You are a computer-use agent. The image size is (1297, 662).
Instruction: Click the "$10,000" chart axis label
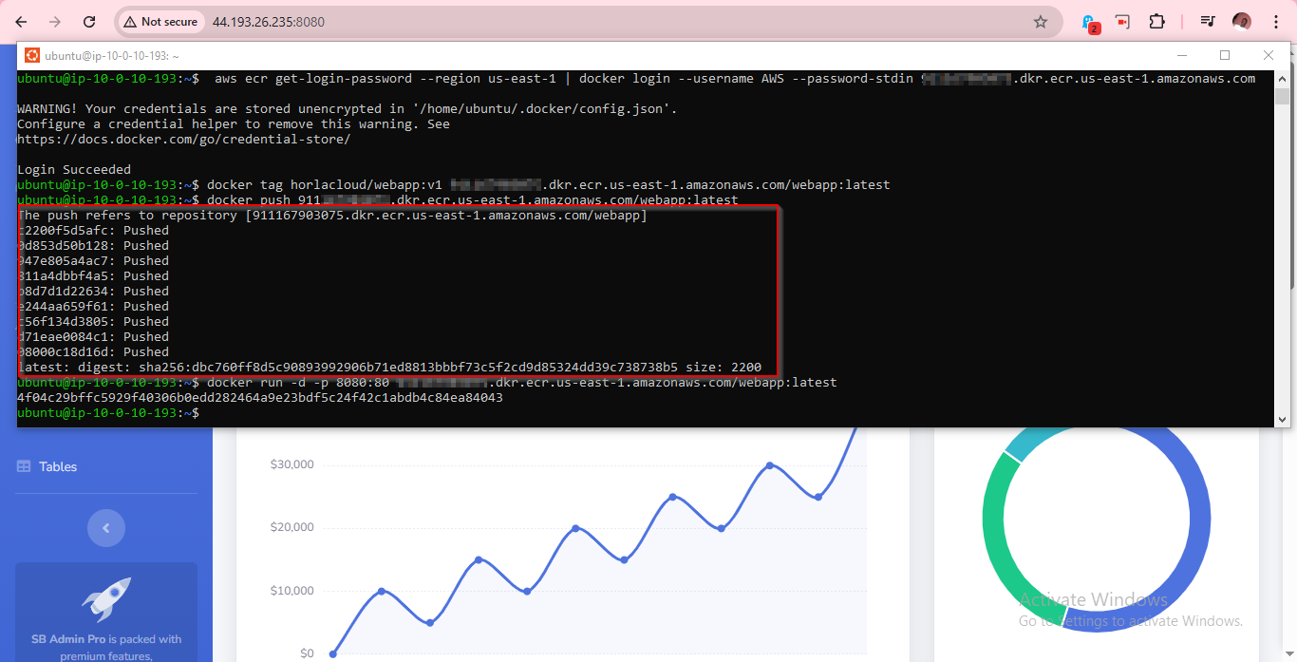(x=292, y=591)
